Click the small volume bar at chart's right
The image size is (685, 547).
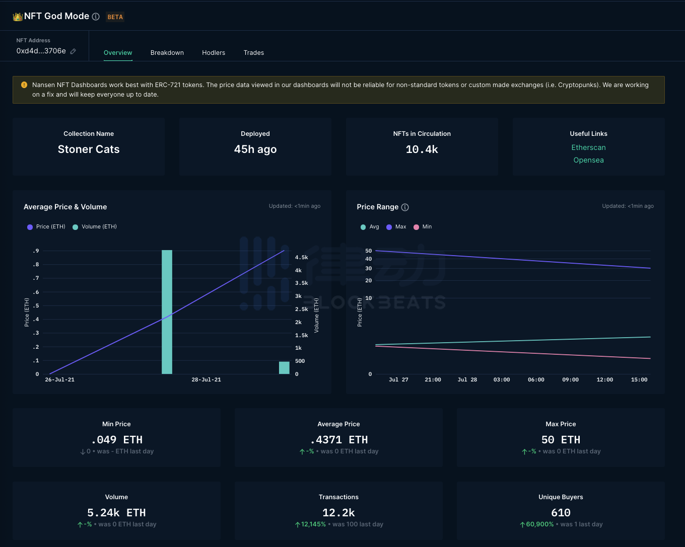(x=284, y=368)
